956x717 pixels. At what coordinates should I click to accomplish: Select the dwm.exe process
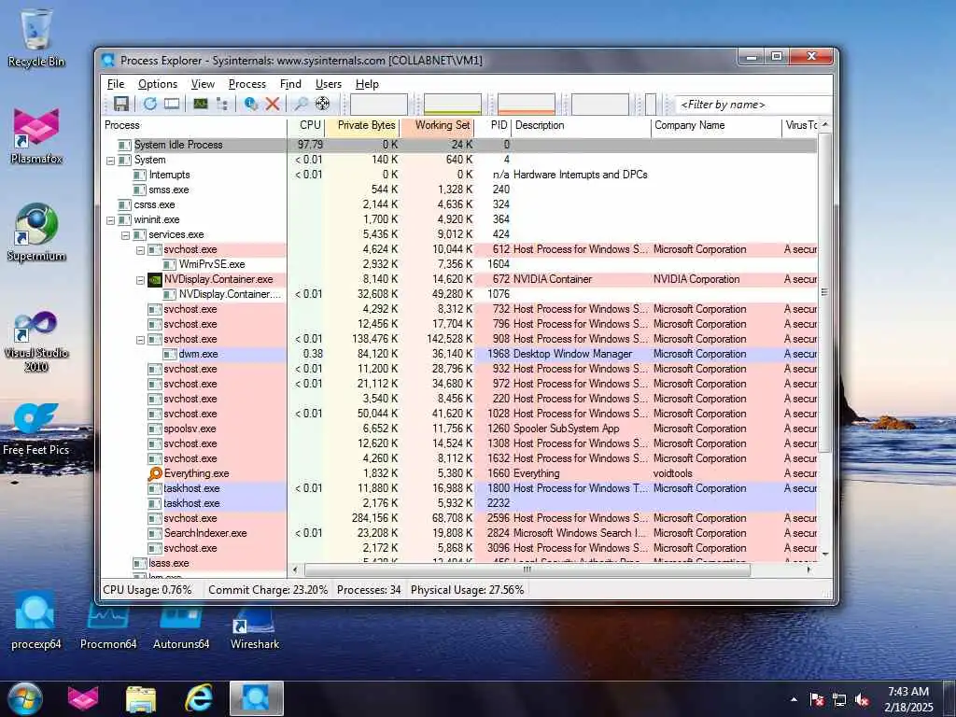[458, 354]
